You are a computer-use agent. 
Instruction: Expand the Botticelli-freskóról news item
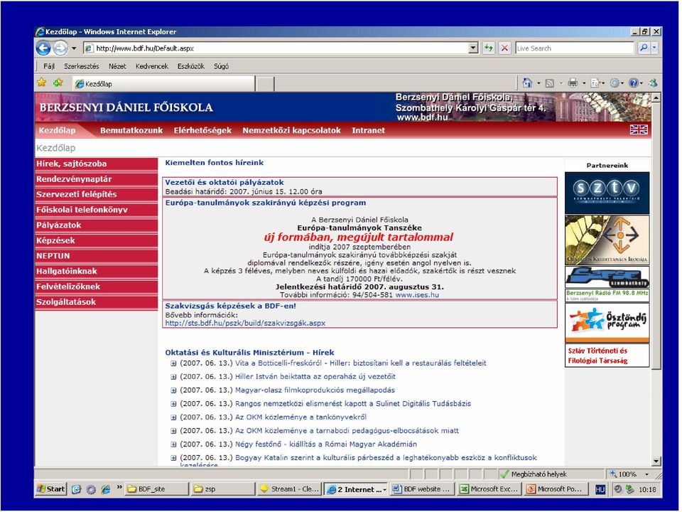click(x=173, y=363)
